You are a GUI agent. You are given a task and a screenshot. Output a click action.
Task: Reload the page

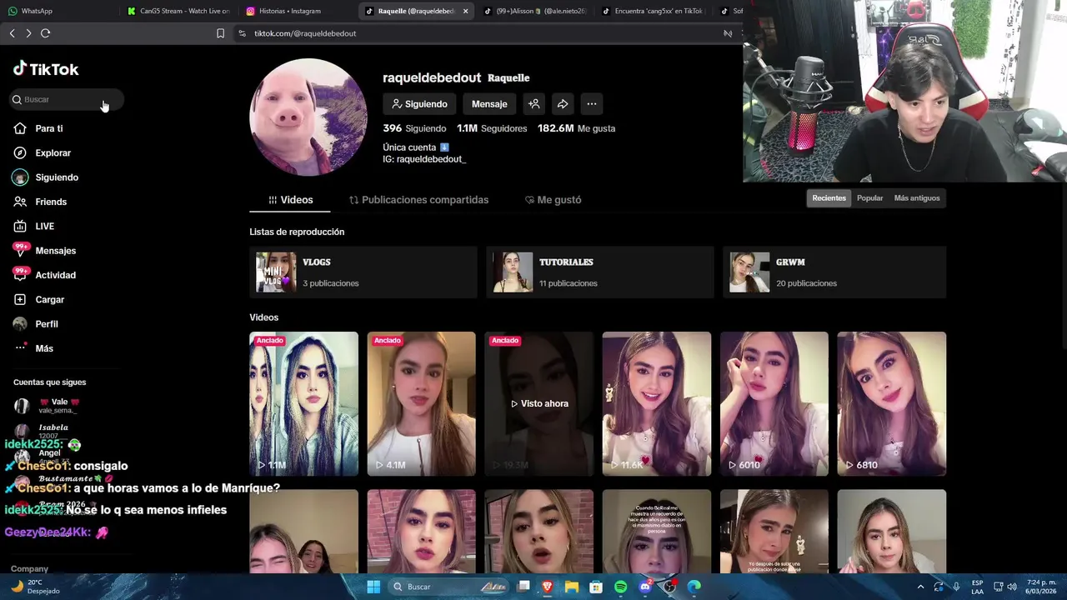tap(45, 33)
